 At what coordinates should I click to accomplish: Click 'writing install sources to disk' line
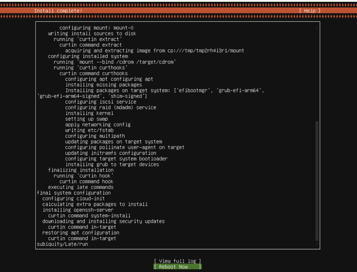pos(92,33)
